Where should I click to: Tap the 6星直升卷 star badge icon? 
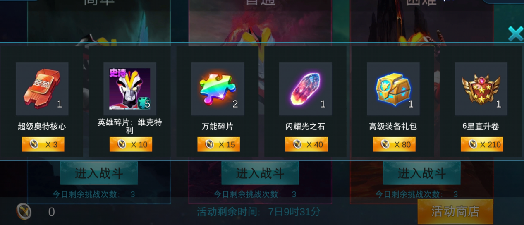(x=481, y=89)
